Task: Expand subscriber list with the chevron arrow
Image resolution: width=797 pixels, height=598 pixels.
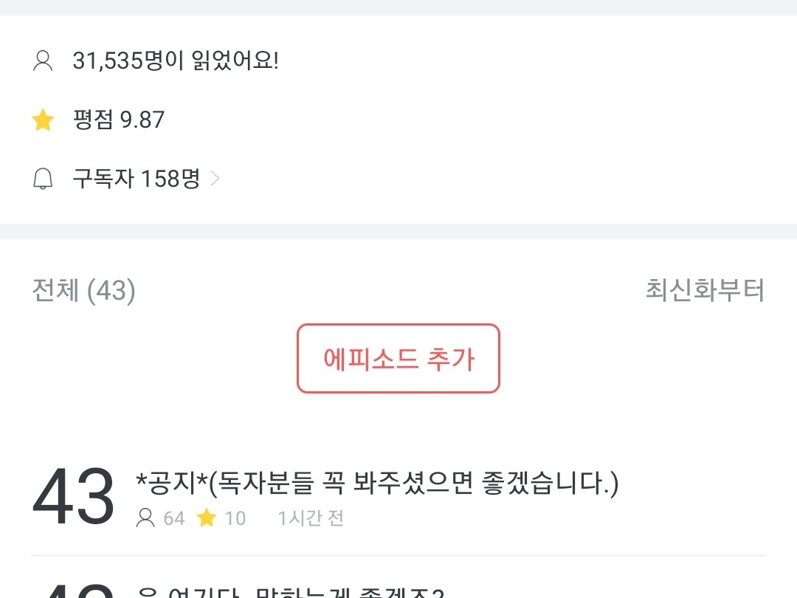Action: coord(215,179)
